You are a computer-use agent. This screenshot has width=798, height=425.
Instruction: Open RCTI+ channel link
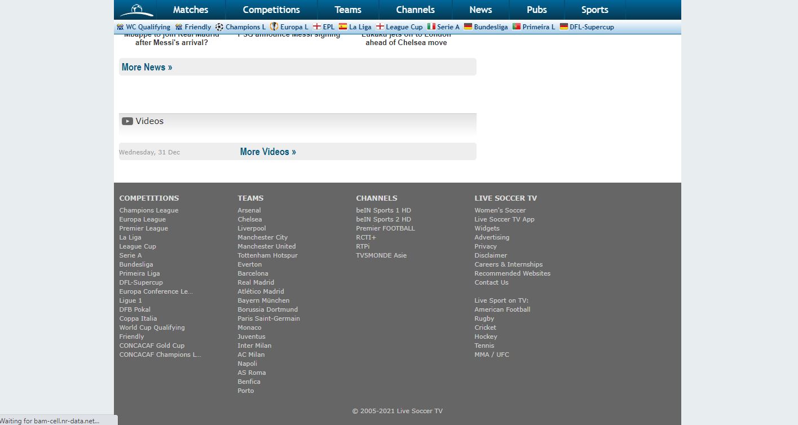click(366, 237)
